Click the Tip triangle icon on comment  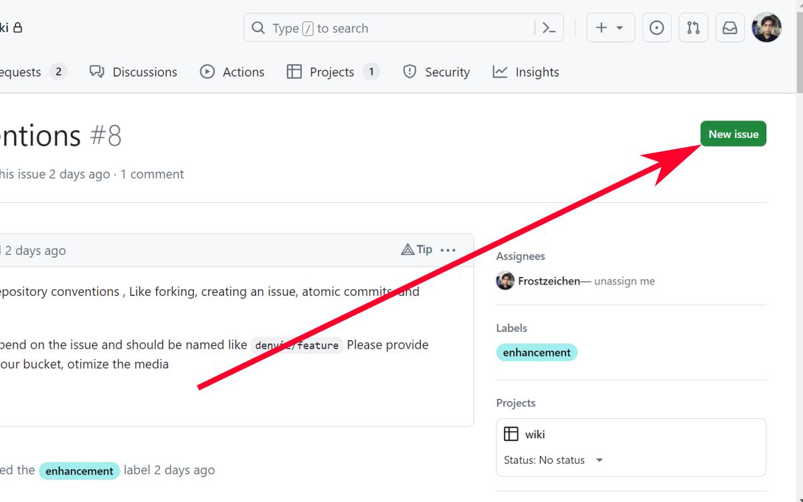pos(408,250)
